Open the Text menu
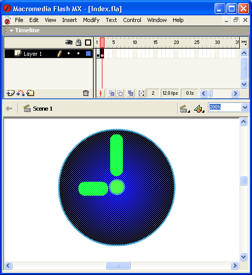The height and width of the screenshot is (275, 252). click(x=111, y=20)
